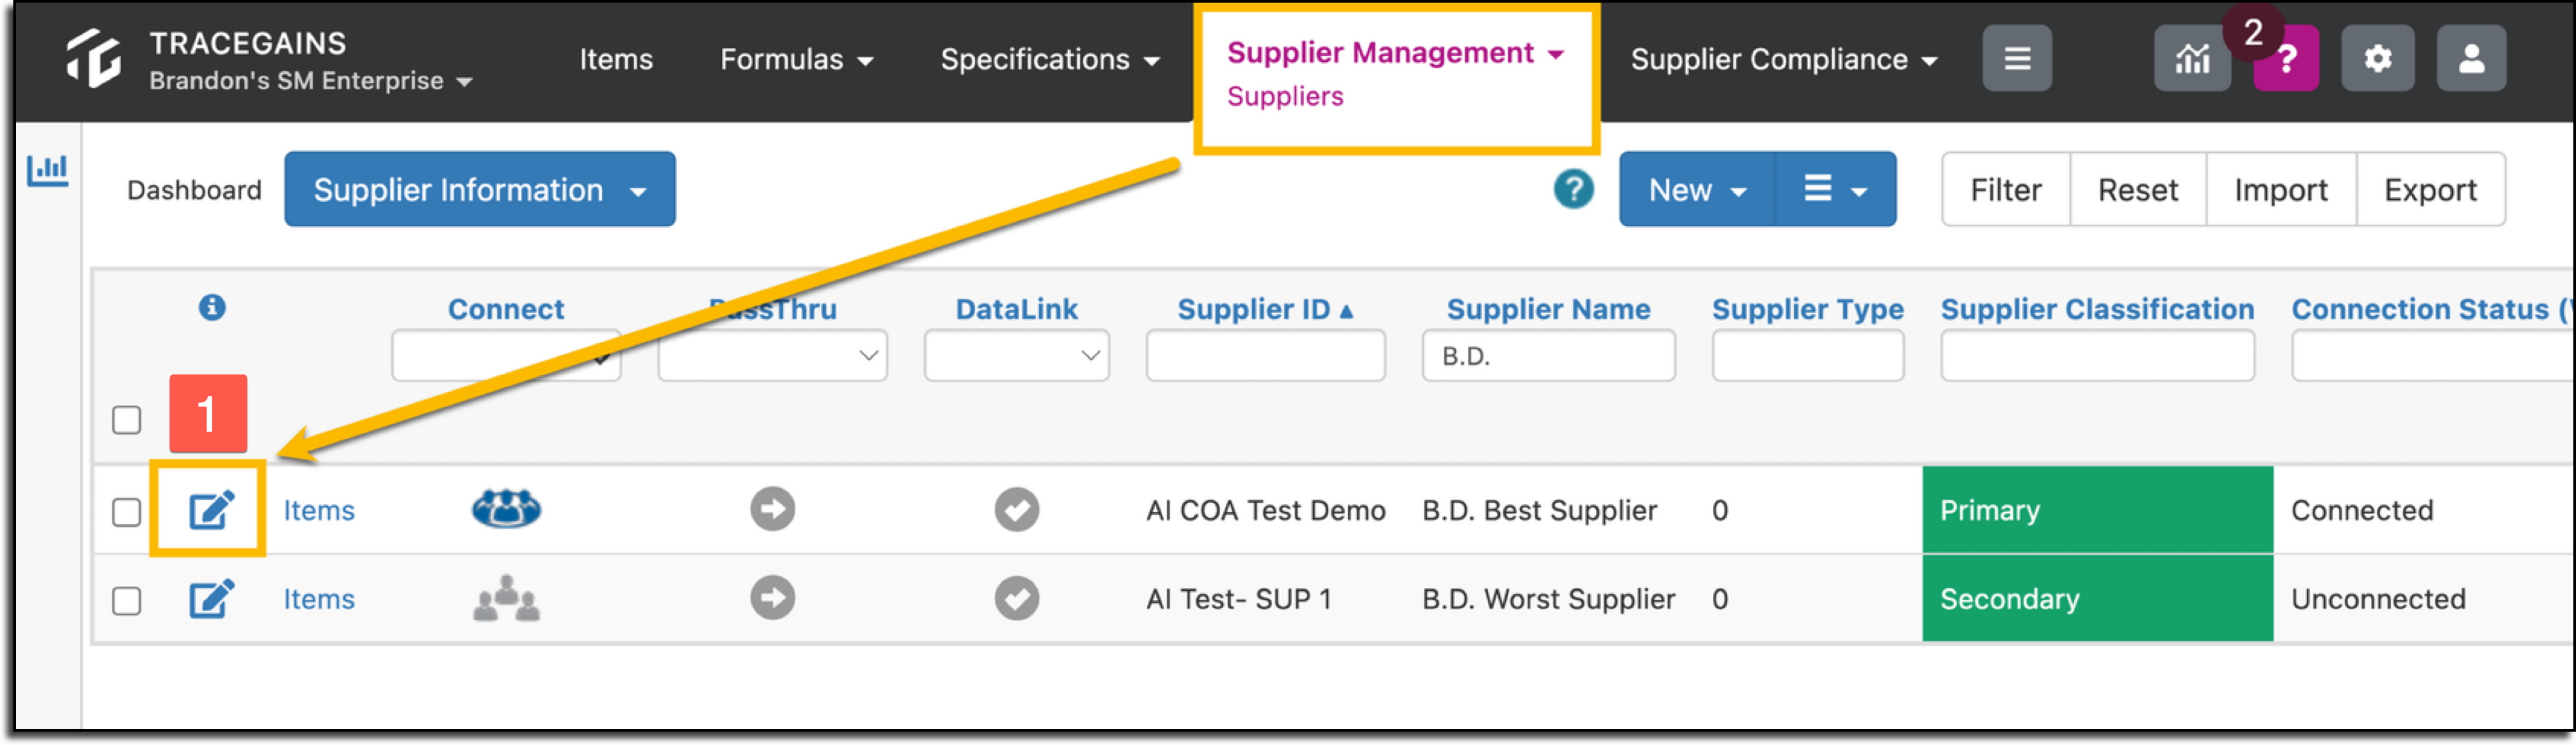Expand Brandon's SM Enterprise switcher

point(310,81)
